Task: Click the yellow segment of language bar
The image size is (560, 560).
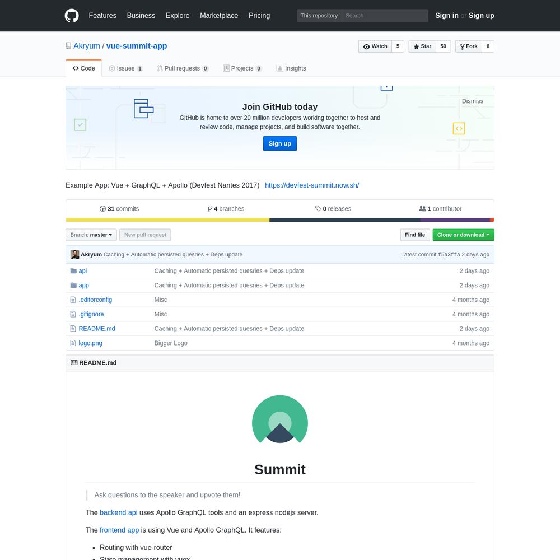Action: pos(167,220)
